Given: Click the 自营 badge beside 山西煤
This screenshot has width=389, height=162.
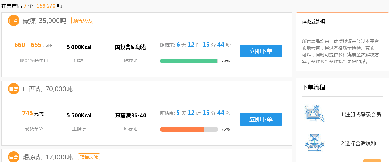Looking at the screenshot, I should (14, 89).
